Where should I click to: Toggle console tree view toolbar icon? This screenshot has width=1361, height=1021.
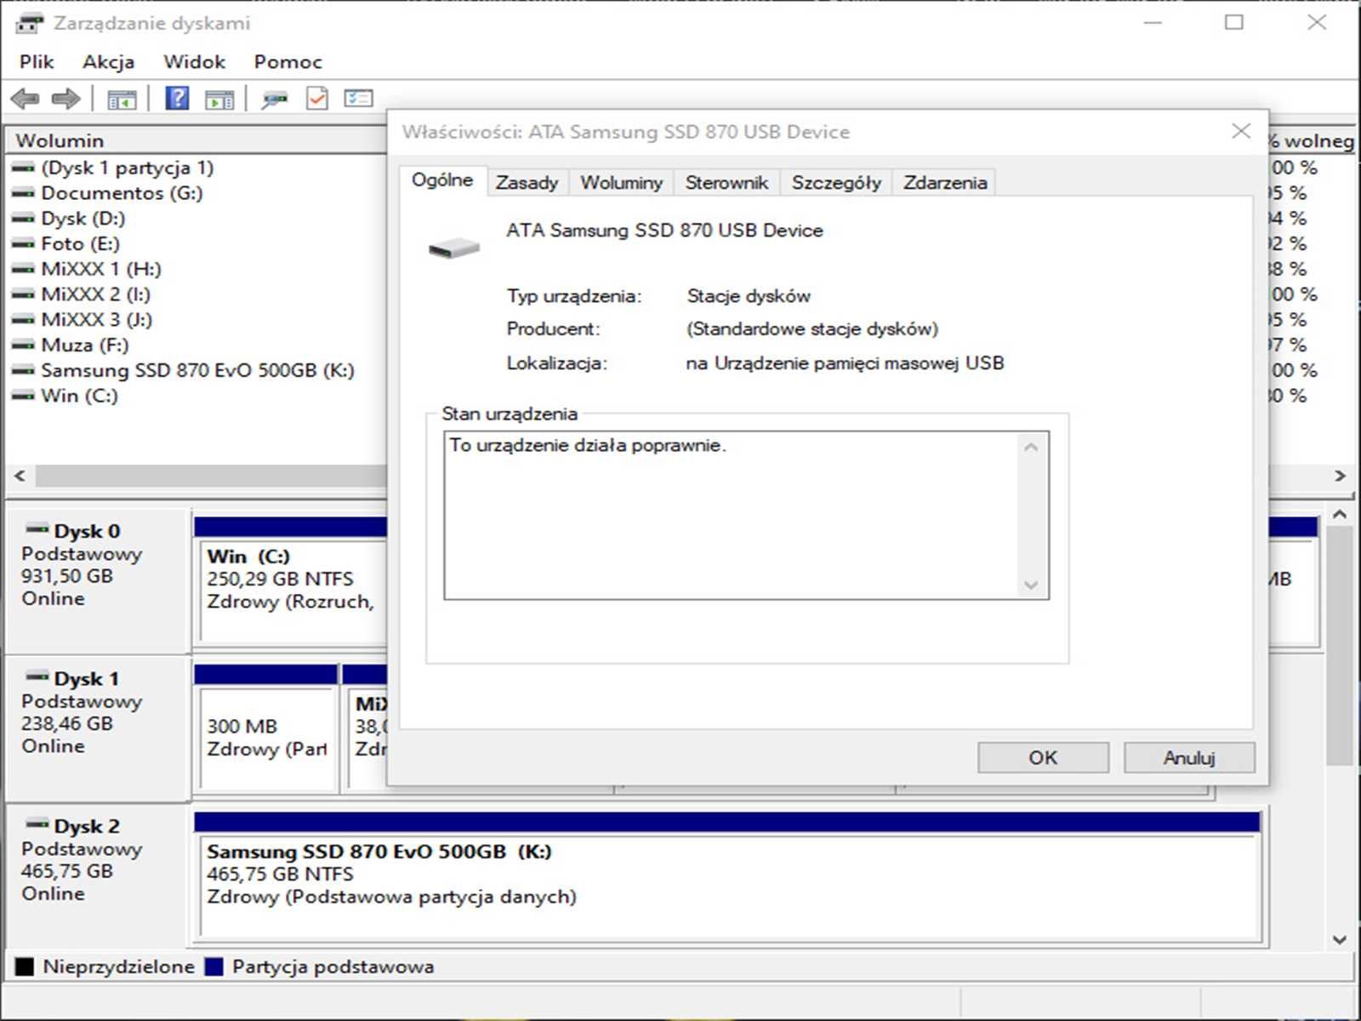pyautogui.click(x=122, y=100)
